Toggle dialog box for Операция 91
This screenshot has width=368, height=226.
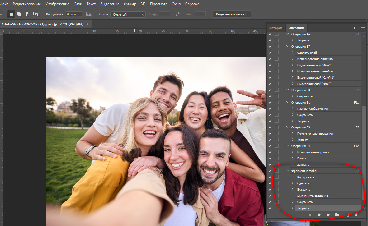(277, 103)
